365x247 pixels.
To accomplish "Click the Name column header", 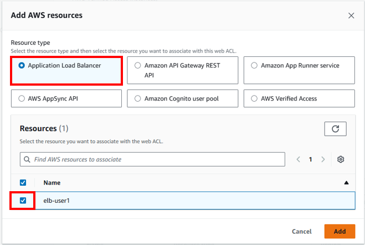I will (x=52, y=183).
